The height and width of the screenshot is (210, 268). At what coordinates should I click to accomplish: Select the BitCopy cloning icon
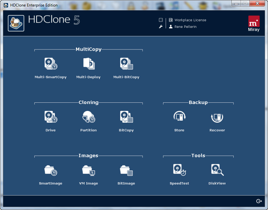(x=126, y=117)
